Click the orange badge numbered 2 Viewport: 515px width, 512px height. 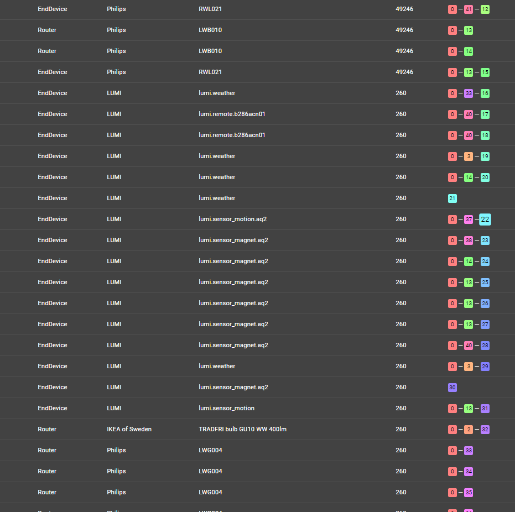coord(469,429)
